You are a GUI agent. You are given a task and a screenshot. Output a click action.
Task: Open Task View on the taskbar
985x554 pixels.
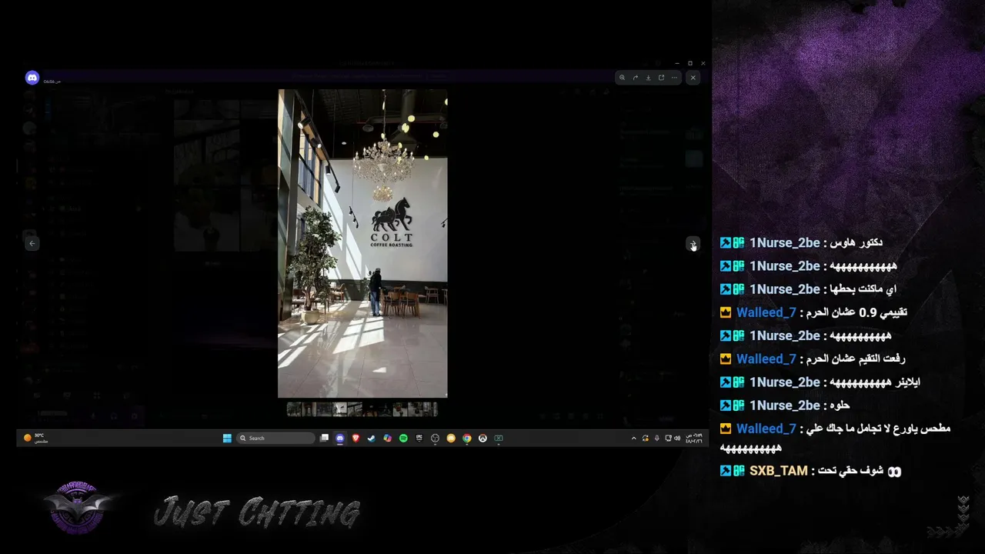pos(325,438)
